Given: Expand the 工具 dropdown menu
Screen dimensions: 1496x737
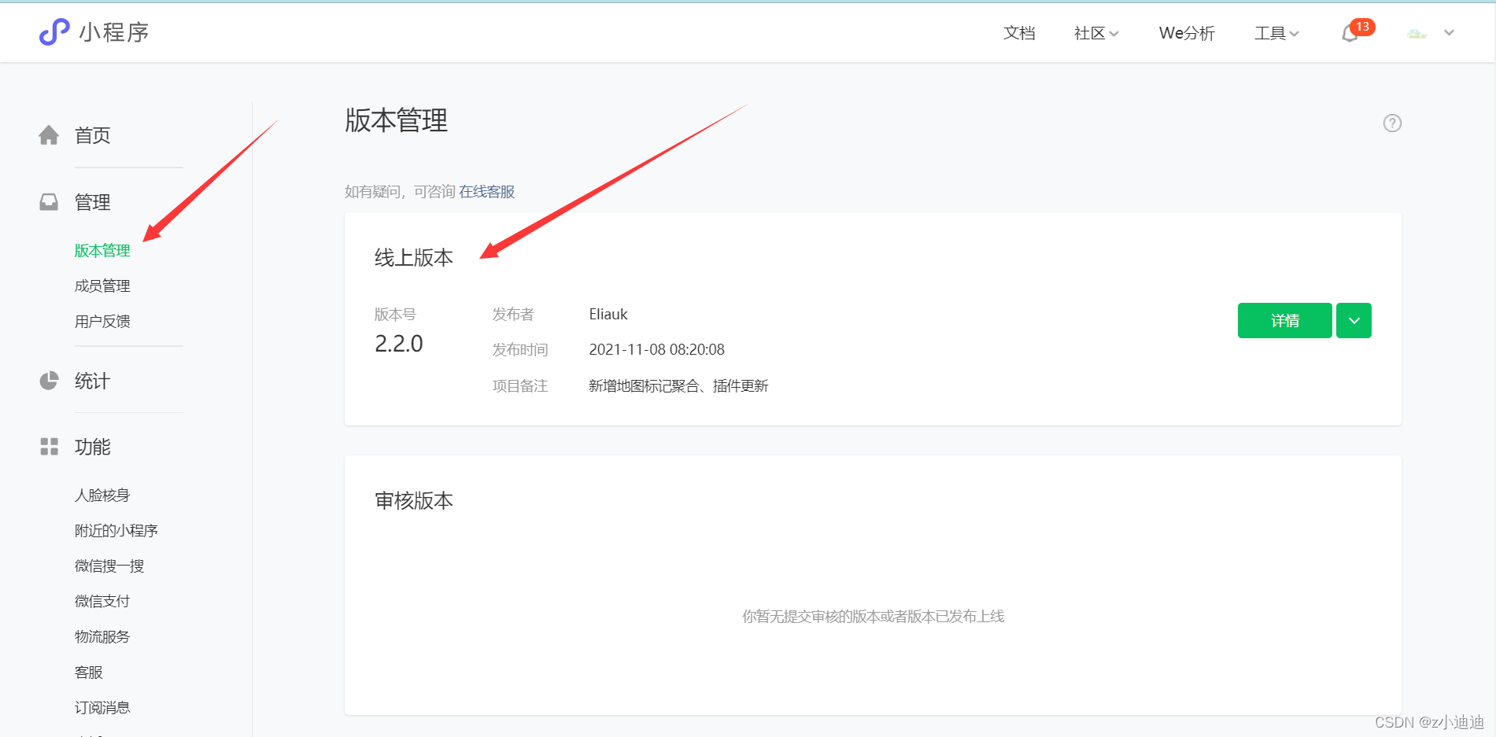Looking at the screenshot, I should [x=1276, y=33].
